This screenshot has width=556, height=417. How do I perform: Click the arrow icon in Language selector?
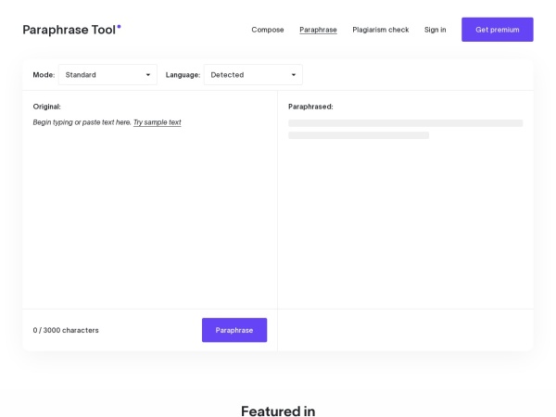click(294, 75)
